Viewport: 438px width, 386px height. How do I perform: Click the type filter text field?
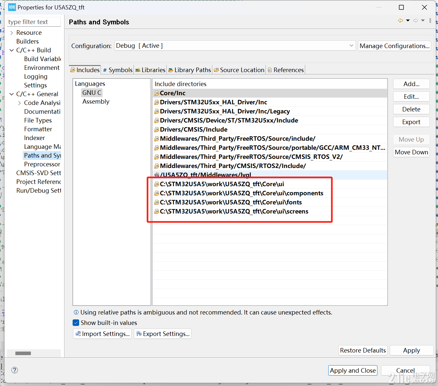click(x=34, y=22)
